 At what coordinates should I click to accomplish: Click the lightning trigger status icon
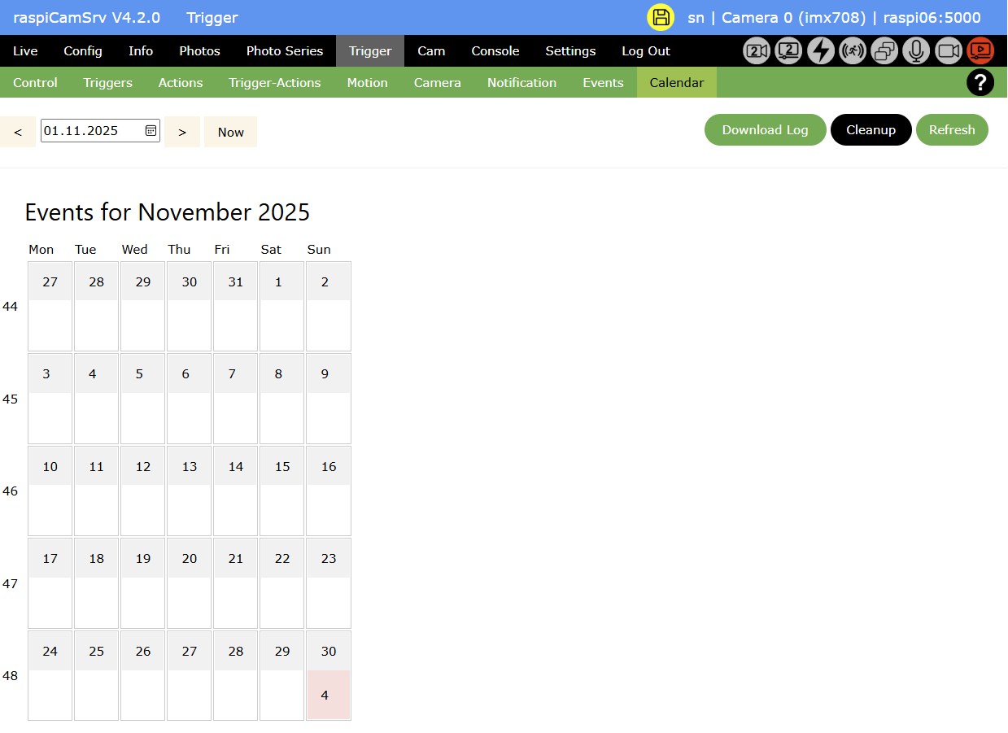pyautogui.click(x=820, y=50)
